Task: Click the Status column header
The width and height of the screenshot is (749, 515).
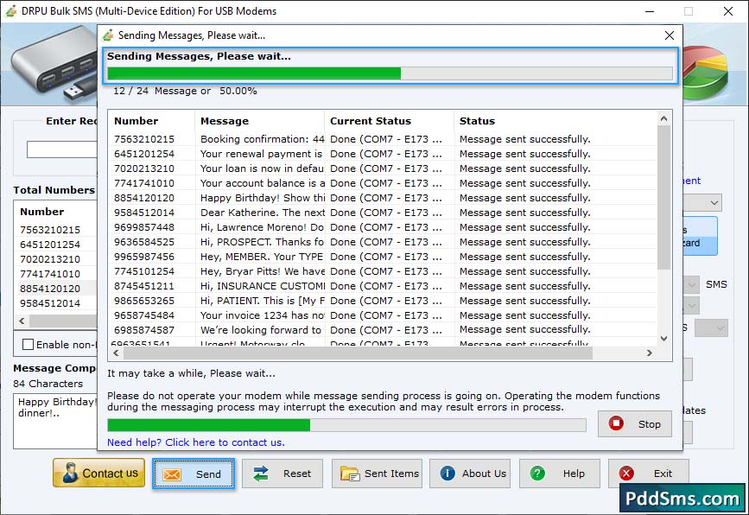Action: pos(555,121)
